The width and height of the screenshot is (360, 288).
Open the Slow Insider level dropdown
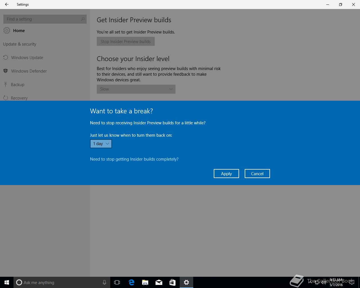pyautogui.click(x=136, y=89)
